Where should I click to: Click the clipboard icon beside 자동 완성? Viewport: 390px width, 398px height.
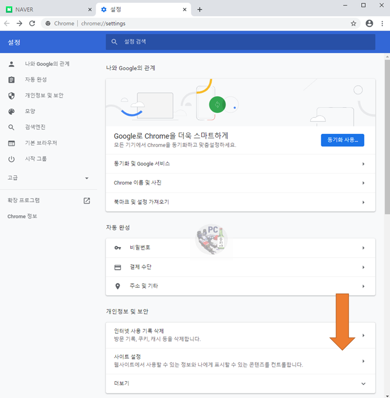[12, 80]
